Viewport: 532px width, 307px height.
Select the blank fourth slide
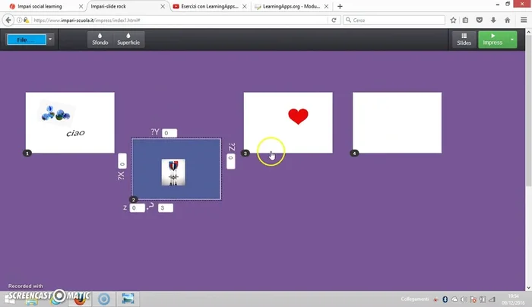coord(397,122)
